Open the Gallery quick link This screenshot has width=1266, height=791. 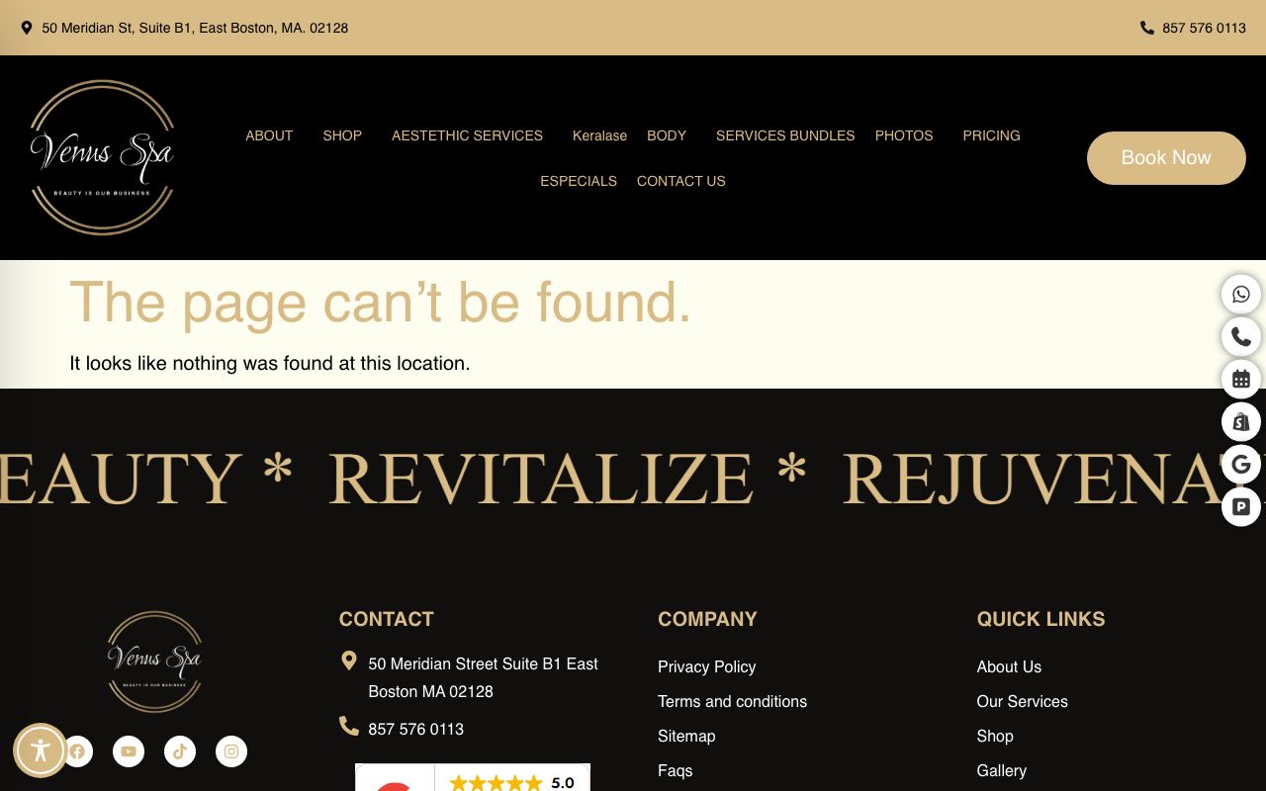[1001, 770]
